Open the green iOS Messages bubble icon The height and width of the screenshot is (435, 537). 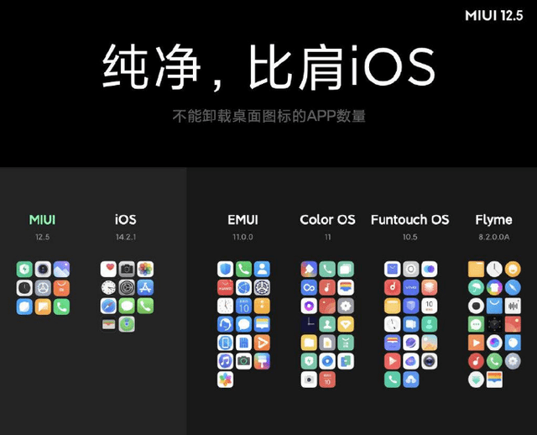[x=127, y=306]
